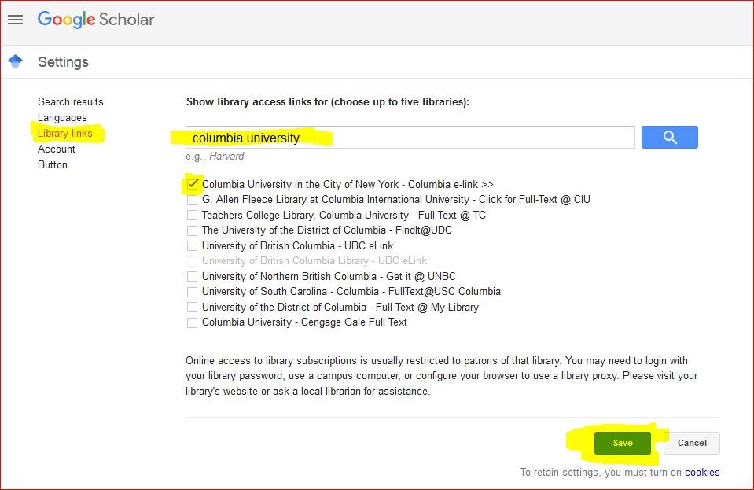754x490 pixels.
Task: Check University of the District of Columbia FindIt@UDC
Action: 193,230
